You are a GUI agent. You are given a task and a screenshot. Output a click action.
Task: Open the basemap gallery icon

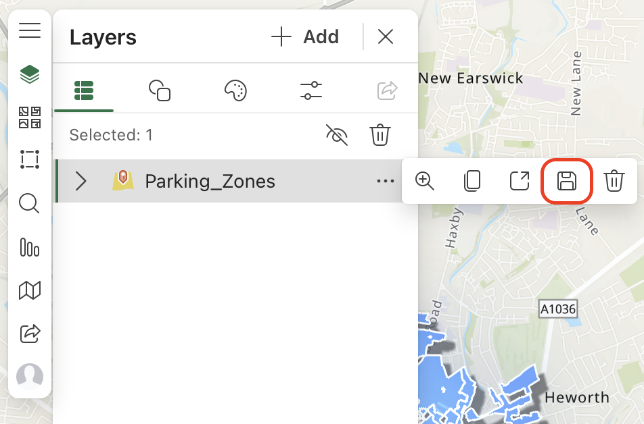click(x=30, y=117)
